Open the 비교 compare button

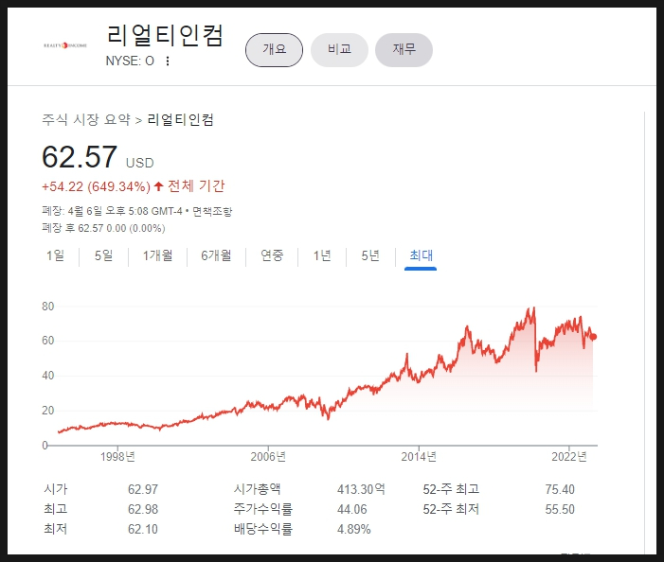tap(339, 50)
